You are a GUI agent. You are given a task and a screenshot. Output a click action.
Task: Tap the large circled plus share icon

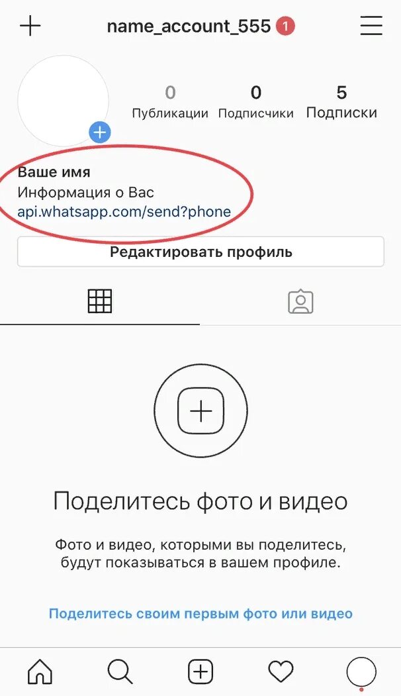[x=201, y=411]
